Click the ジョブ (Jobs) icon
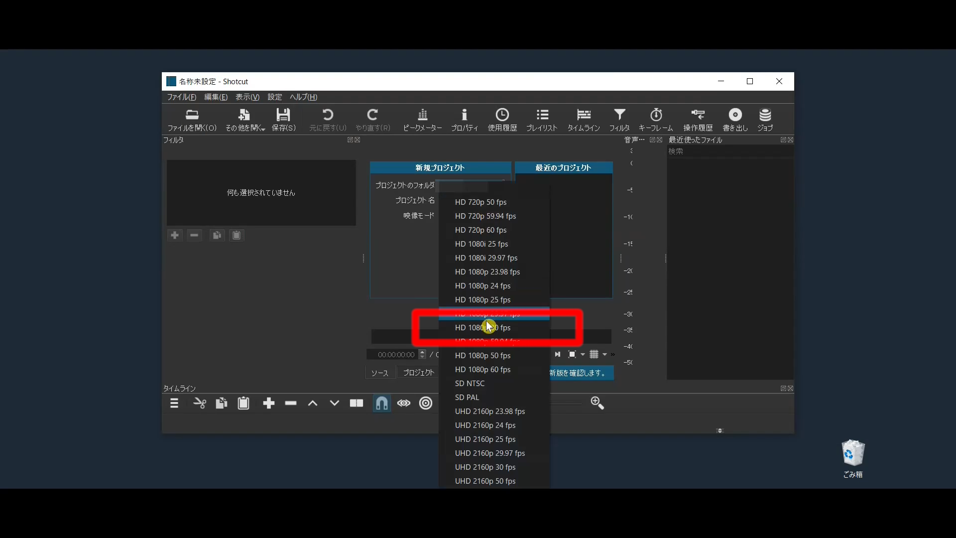 coord(766,119)
